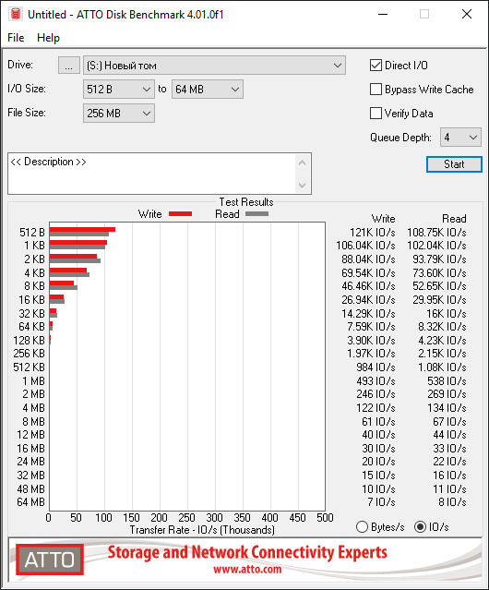Screen dimensions: 489x590
Task: Enable the Verify Data checkbox
Action: coord(376,113)
